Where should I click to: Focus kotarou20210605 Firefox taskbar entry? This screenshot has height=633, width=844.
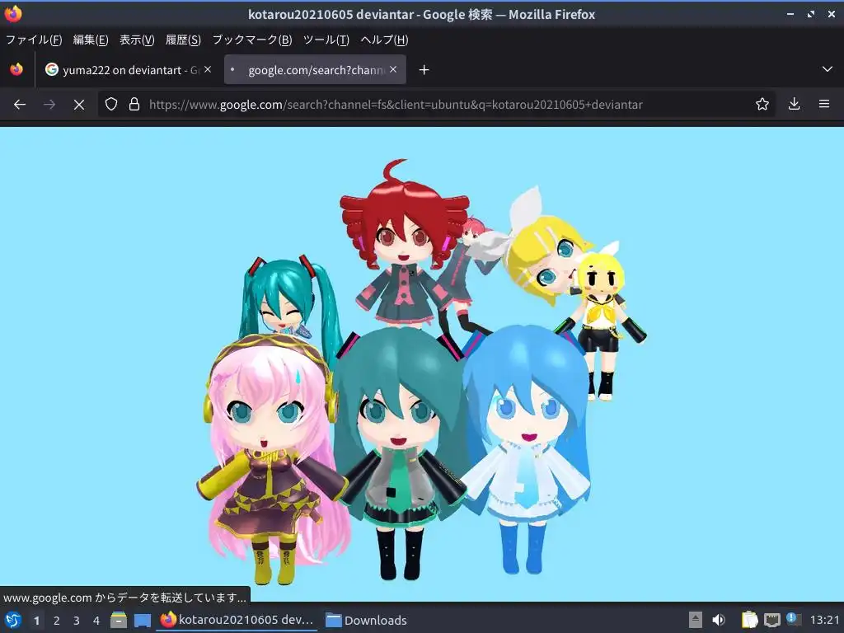click(x=237, y=620)
